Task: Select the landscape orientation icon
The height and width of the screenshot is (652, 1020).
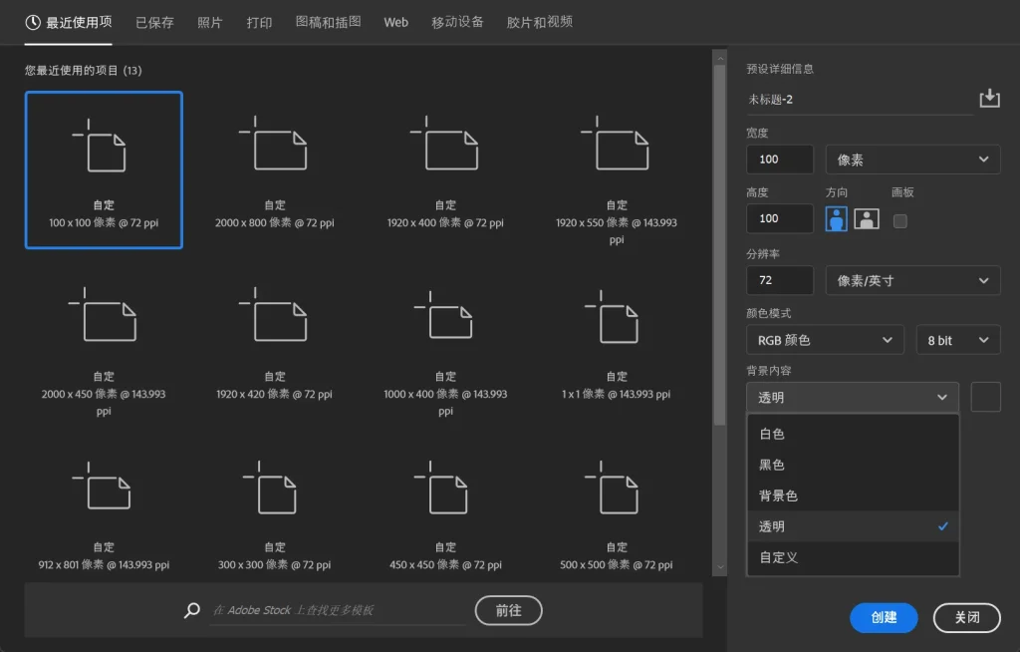Action: point(866,219)
